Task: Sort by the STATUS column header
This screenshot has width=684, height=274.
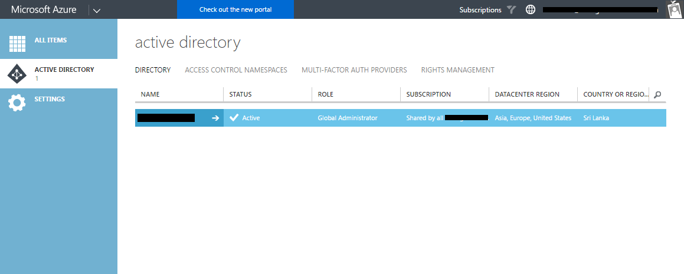Action: 240,94
